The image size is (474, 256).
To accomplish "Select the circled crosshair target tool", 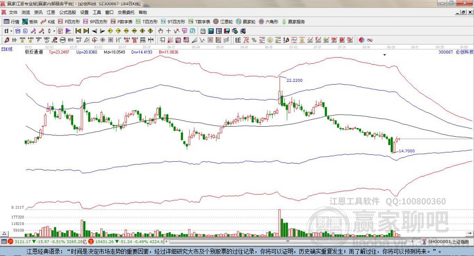I will pyautogui.click(x=94, y=40).
